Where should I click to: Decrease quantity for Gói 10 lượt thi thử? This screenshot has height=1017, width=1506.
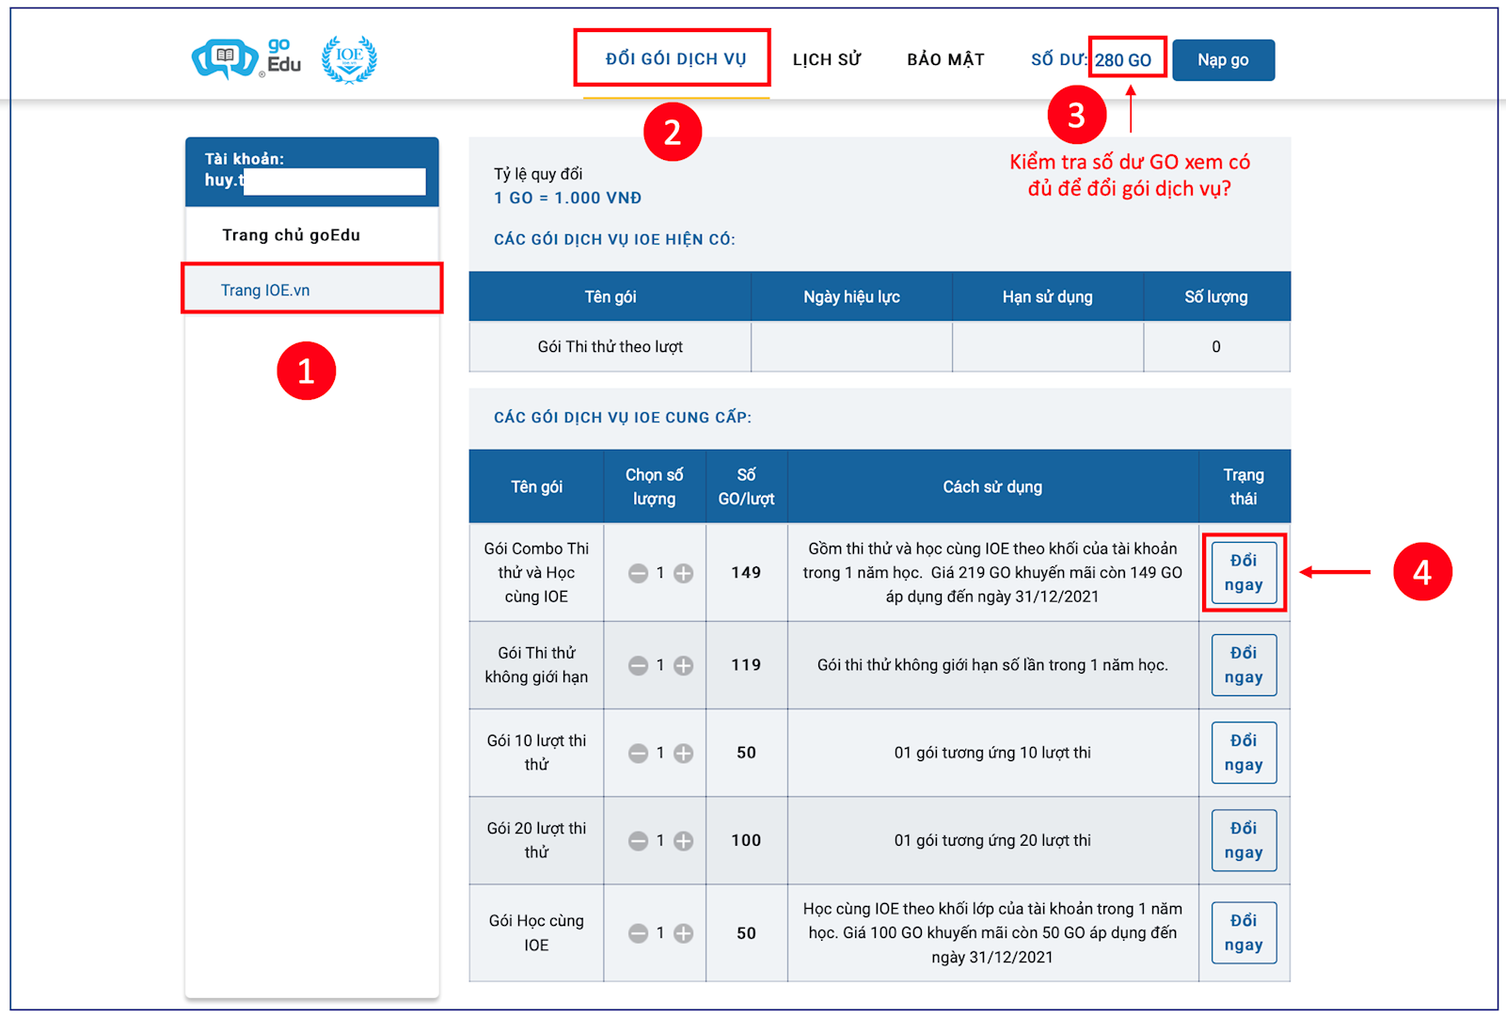point(638,753)
